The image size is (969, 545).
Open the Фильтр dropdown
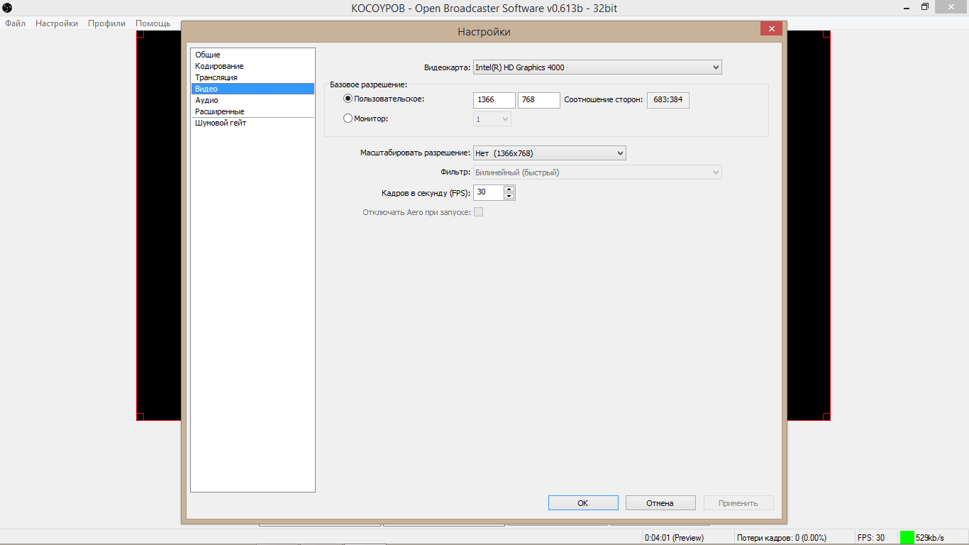pyautogui.click(x=597, y=172)
